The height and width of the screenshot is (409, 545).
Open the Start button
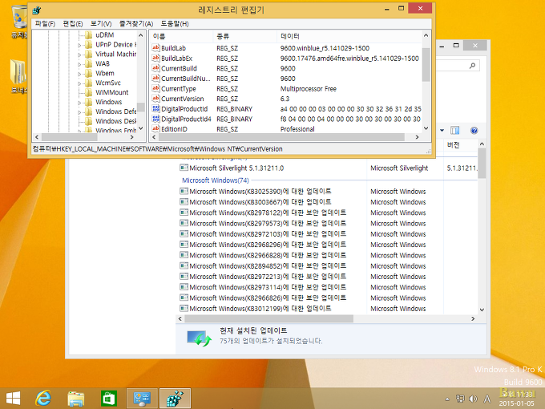(13, 399)
